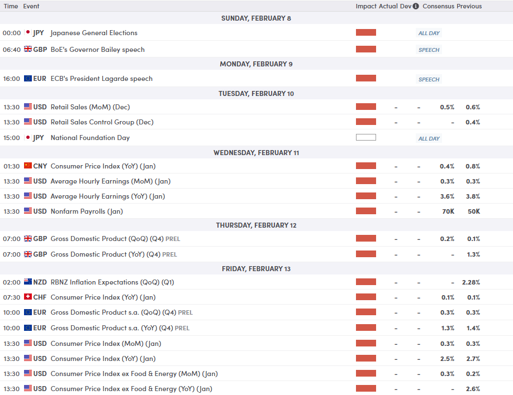Click US flag on Retail Sales Control Group row
The image size is (513, 395).
(28, 122)
